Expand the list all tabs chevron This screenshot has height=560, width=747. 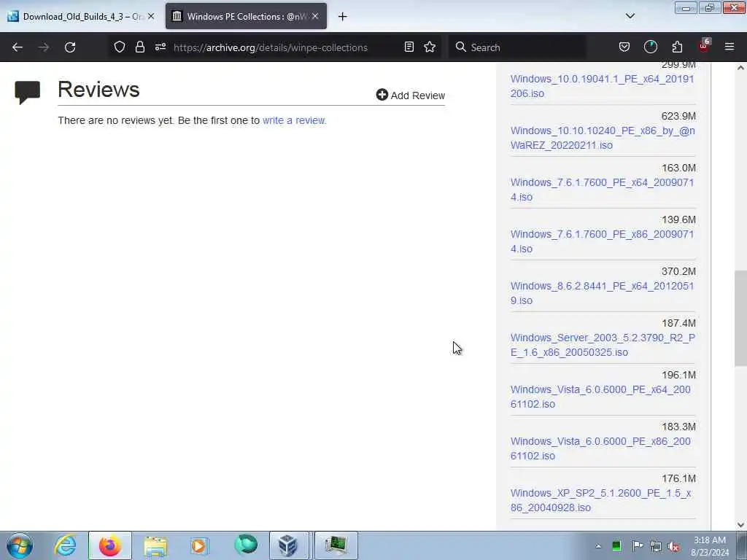click(x=630, y=16)
